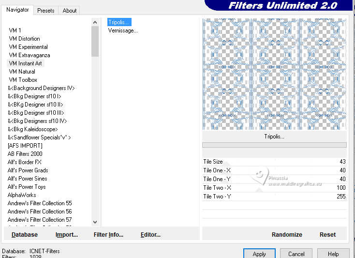Select &<Background Designers IV> category

click(x=41, y=88)
